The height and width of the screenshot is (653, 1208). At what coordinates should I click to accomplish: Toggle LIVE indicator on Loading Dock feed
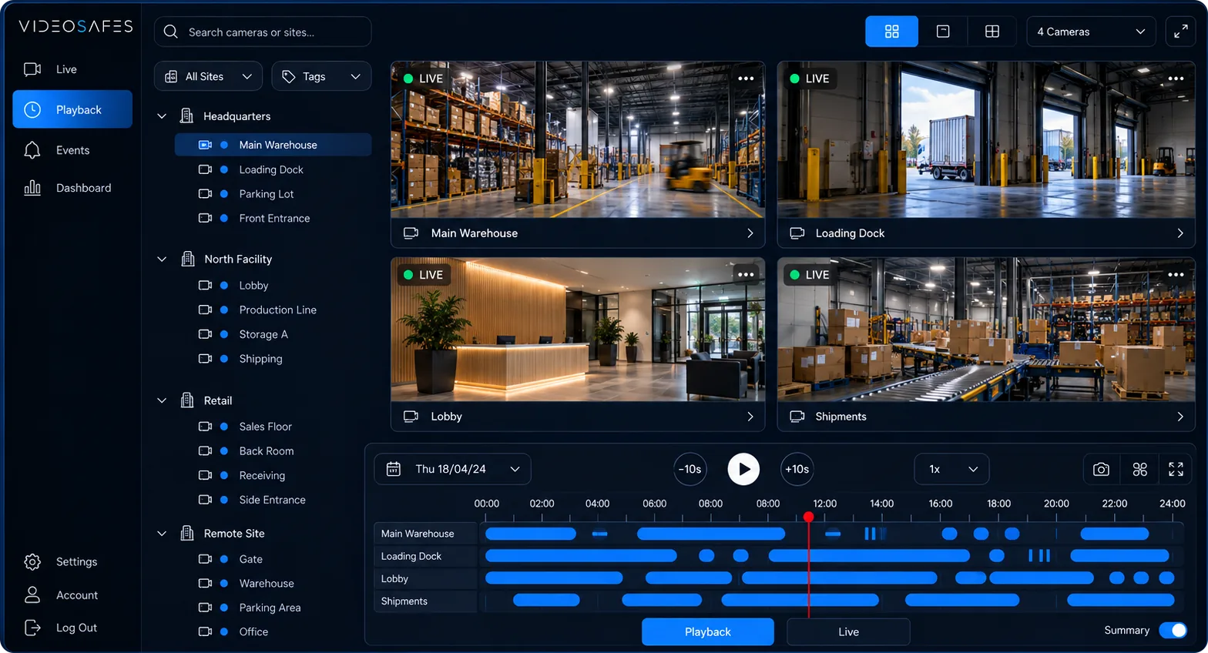click(810, 79)
